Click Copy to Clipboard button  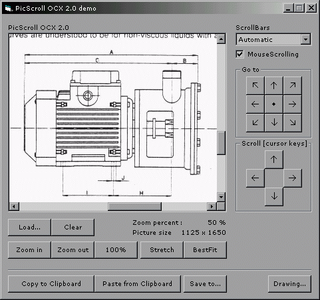[x=51, y=284]
